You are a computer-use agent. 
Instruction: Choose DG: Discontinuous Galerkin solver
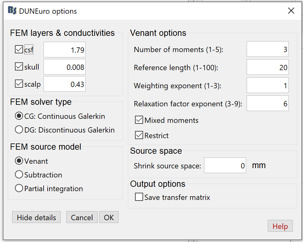pos(19,130)
